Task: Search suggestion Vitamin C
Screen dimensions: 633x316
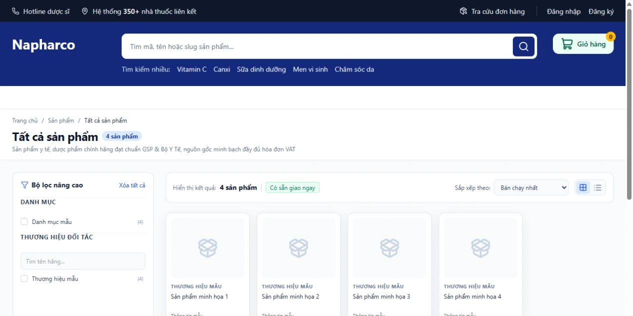Action: click(192, 69)
